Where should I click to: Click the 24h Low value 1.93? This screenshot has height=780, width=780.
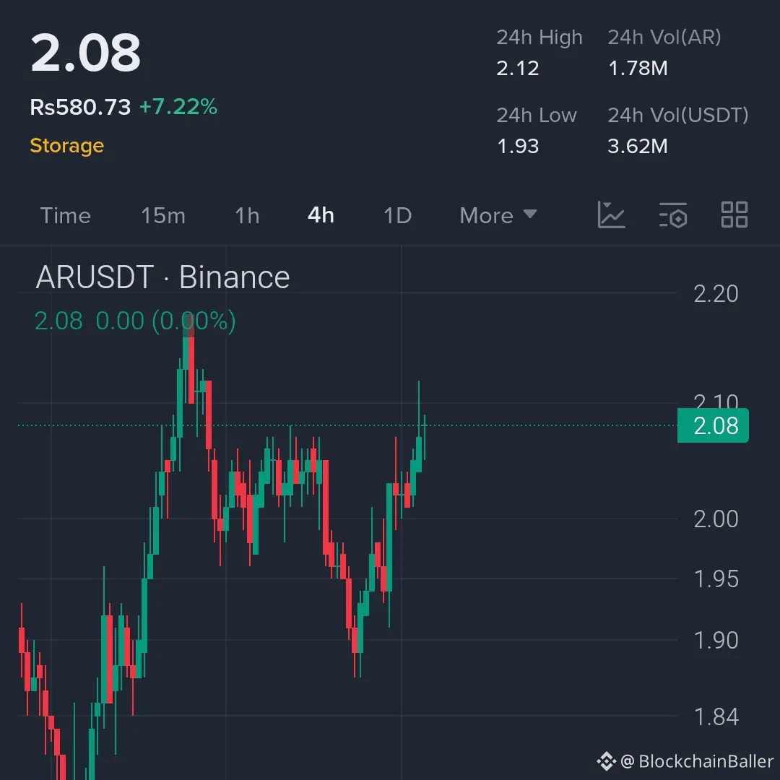(517, 146)
